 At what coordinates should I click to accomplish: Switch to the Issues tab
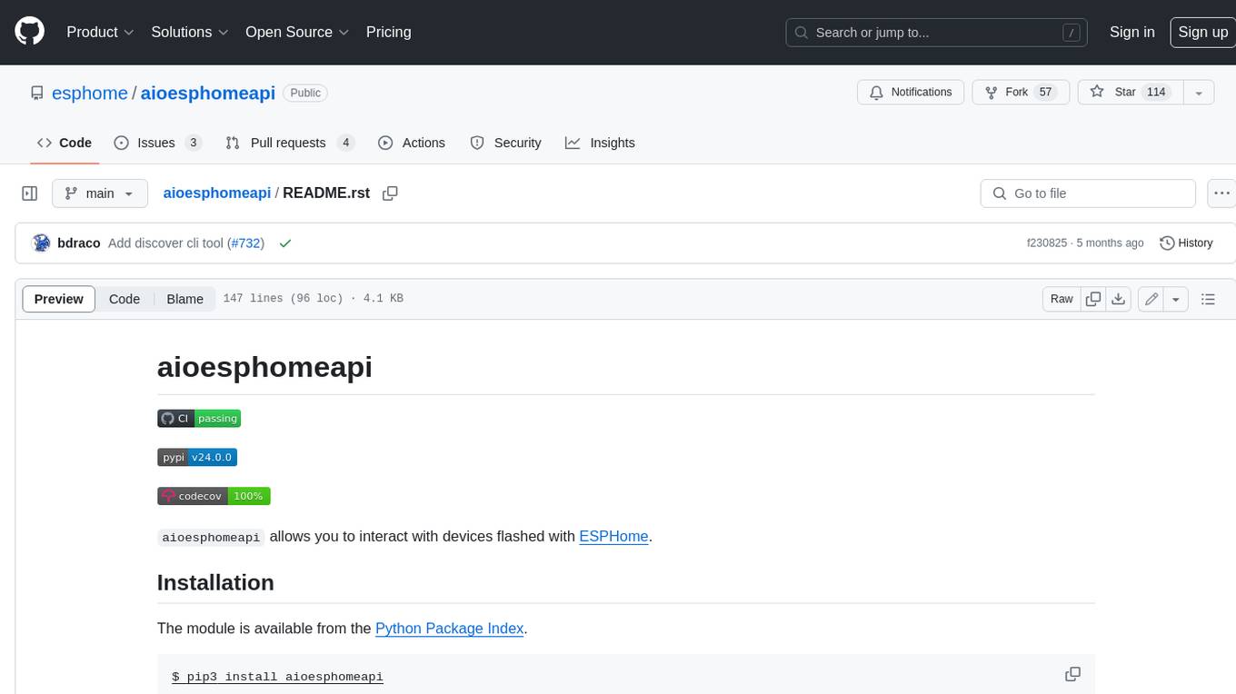tap(157, 143)
